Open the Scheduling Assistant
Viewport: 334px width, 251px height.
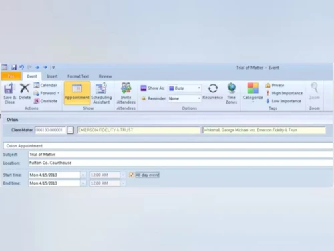pos(102,93)
